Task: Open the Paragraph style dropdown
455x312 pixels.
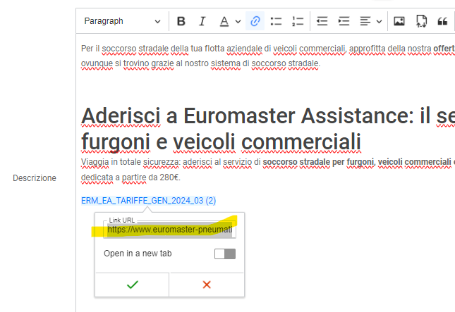Action: pyautogui.click(x=122, y=21)
